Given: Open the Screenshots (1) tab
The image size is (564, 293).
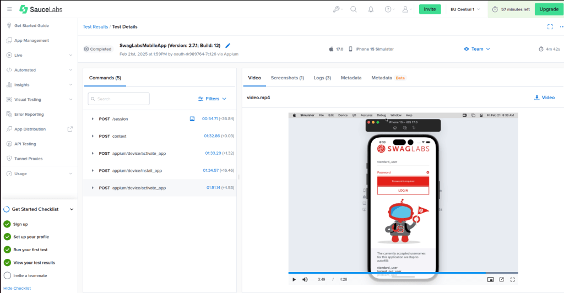Looking at the screenshot, I should [287, 78].
